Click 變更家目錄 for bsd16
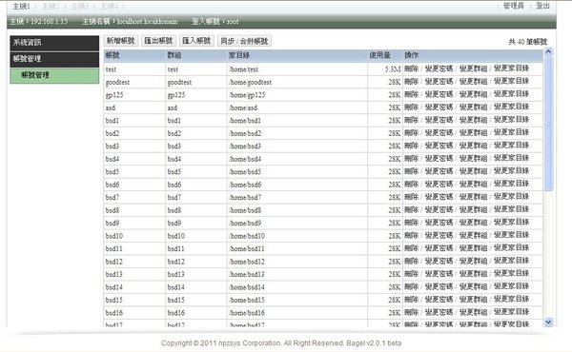This screenshot has height=352, width=572. (x=511, y=312)
